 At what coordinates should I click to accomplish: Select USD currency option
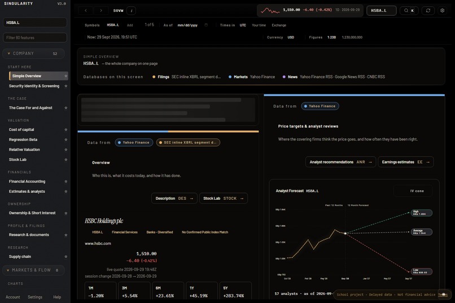click(x=291, y=37)
